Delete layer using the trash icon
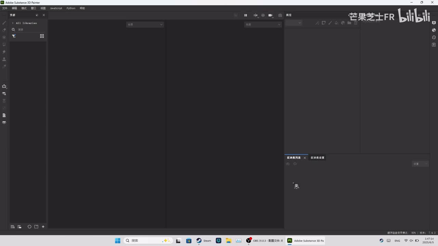The width and height of the screenshot is (438, 246). click(x=356, y=23)
